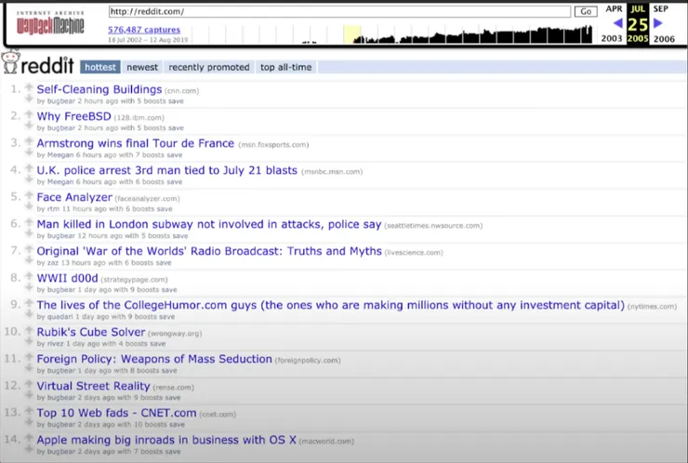Open the Virtual Street Reality link
Viewport: 688px width, 463px height.
click(x=94, y=386)
